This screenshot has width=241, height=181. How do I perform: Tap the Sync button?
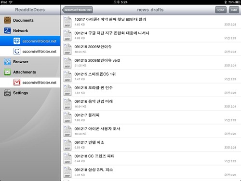(x=221, y=10)
